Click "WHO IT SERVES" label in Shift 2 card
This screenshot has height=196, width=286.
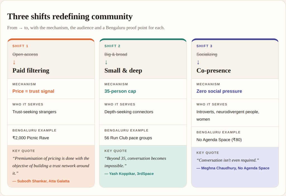[x=120, y=104]
